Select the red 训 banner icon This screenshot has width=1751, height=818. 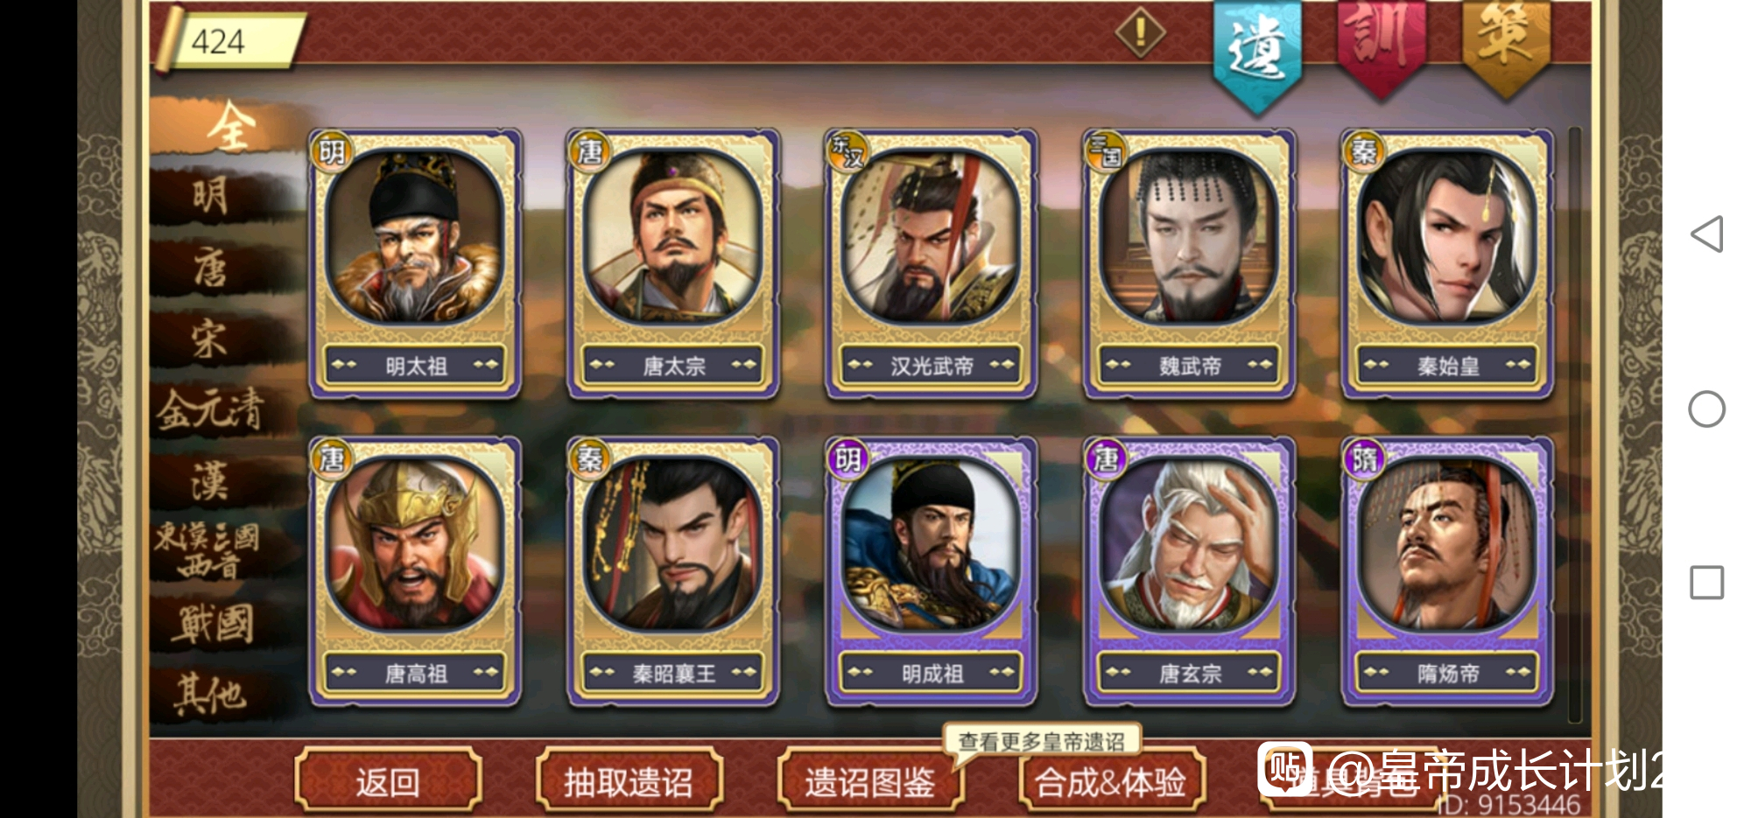[1382, 45]
